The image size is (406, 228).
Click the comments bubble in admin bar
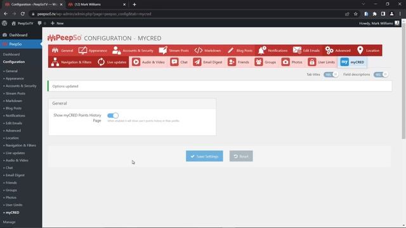(39, 23)
